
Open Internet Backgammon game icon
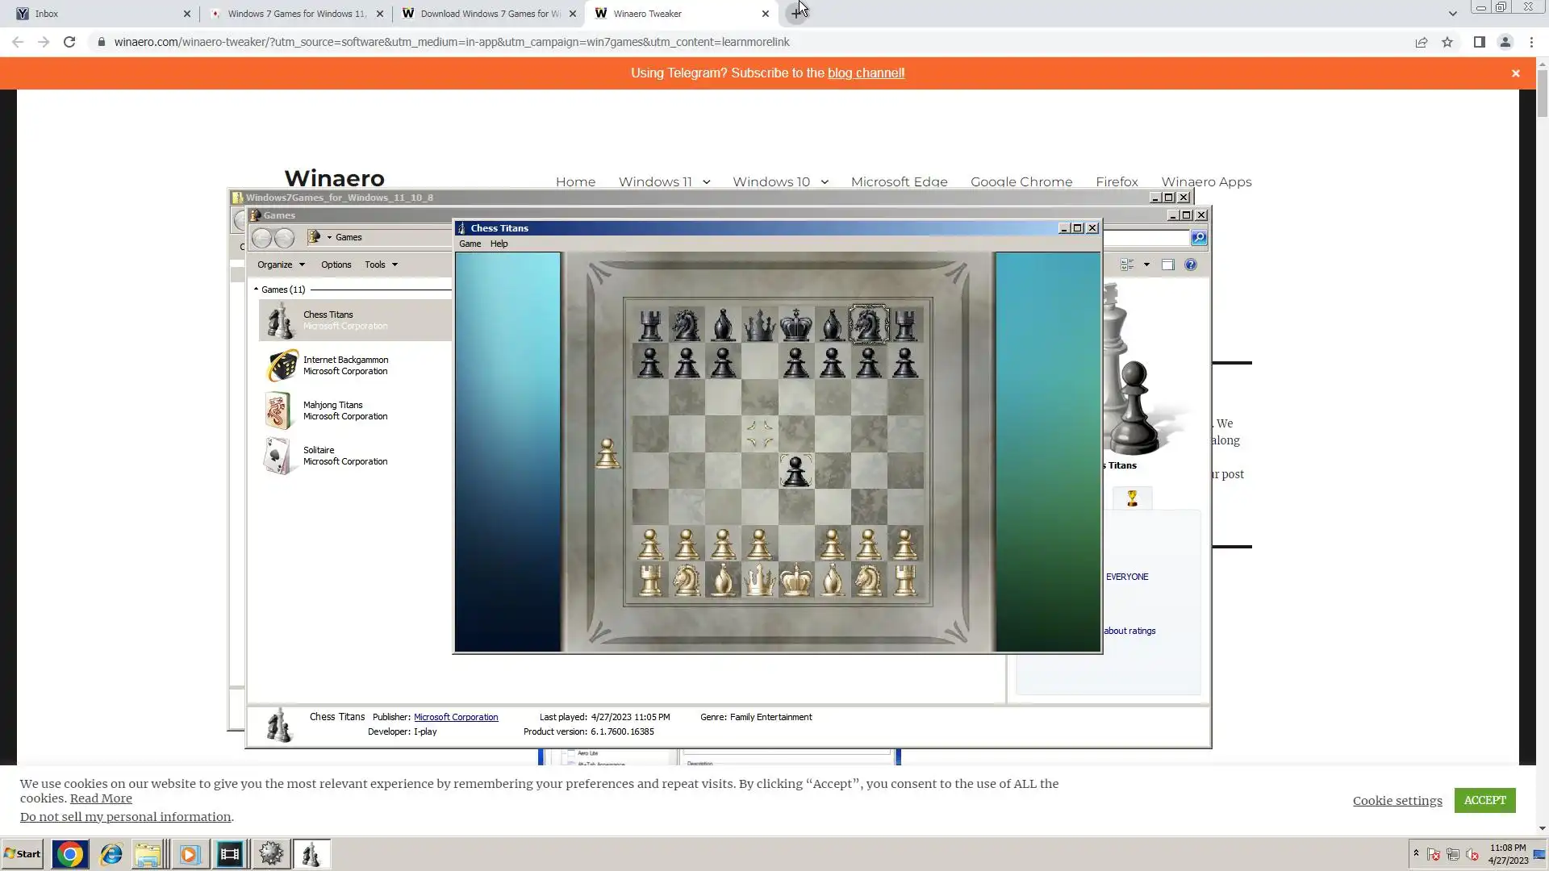pyautogui.click(x=280, y=366)
